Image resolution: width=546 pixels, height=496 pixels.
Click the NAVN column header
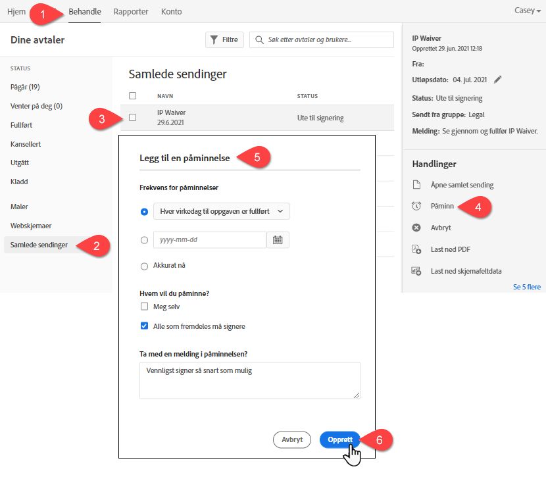(x=165, y=96)
